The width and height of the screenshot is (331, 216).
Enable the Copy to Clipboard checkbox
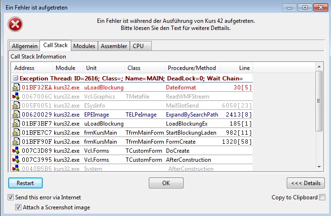(322, 197)
